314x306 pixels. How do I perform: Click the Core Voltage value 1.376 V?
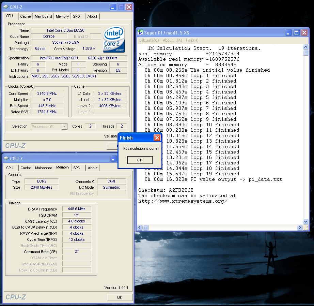pos(89,48)
